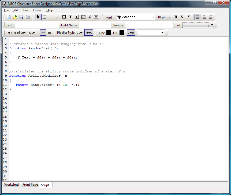Minimize the Character Sheet Designer window
The width and height of the screenshot is (231, 195).
point(208,2)
